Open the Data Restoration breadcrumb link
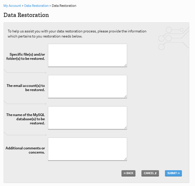 (36, 6)
